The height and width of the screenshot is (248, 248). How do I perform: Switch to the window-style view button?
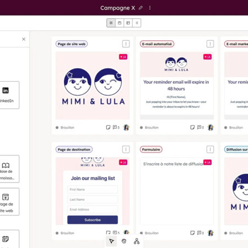(x=120, y=23)
